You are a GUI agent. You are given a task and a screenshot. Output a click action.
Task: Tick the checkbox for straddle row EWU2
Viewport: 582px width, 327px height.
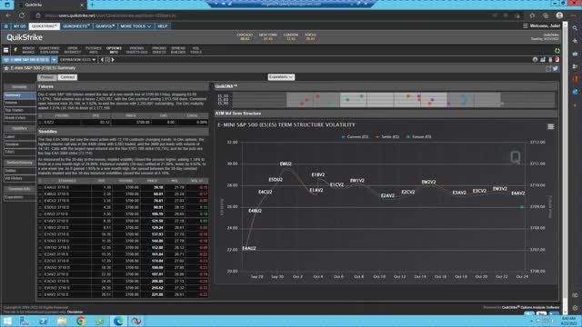pos(40,214)
